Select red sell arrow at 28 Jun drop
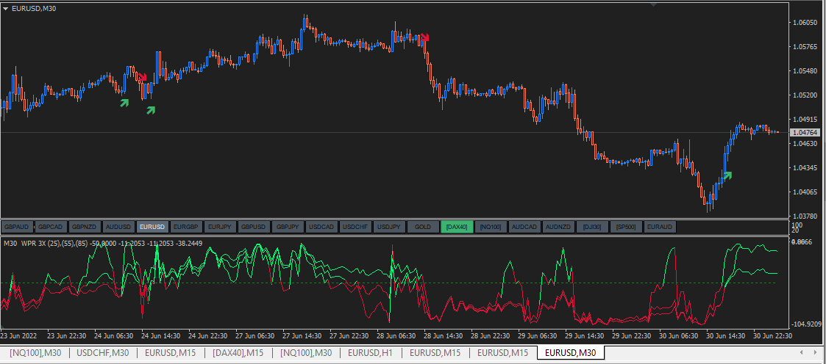The image size is (826, 364). click(x=426, y=37)
